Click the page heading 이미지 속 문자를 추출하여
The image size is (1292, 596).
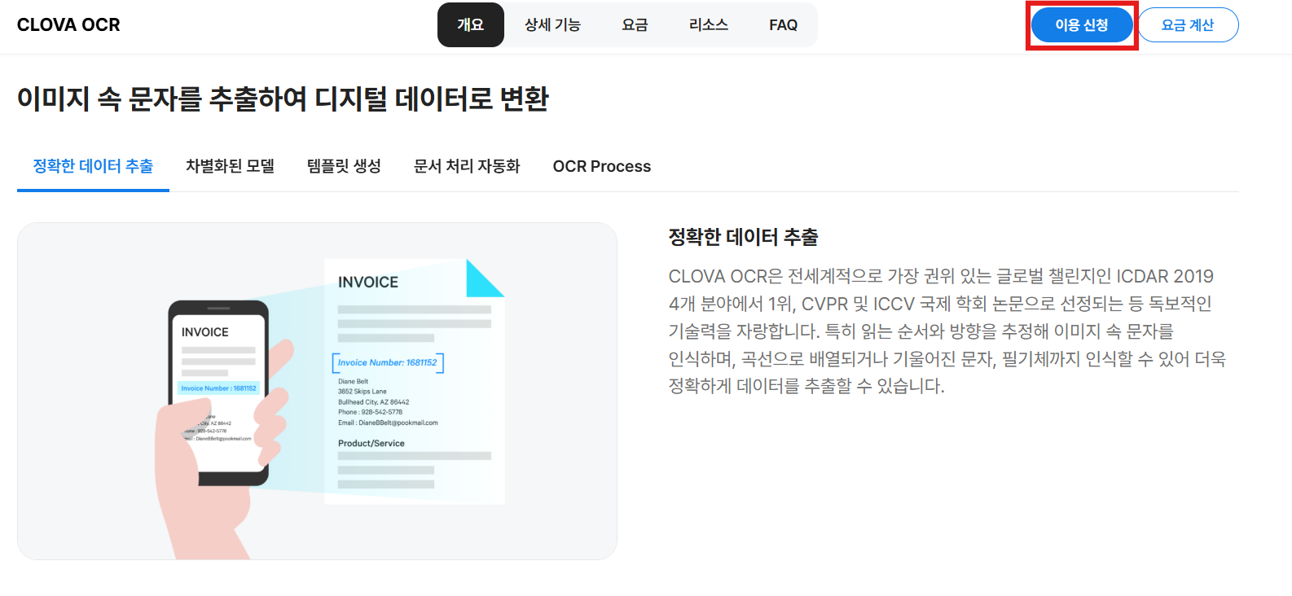pyautogui.click(x=283, y=99)
